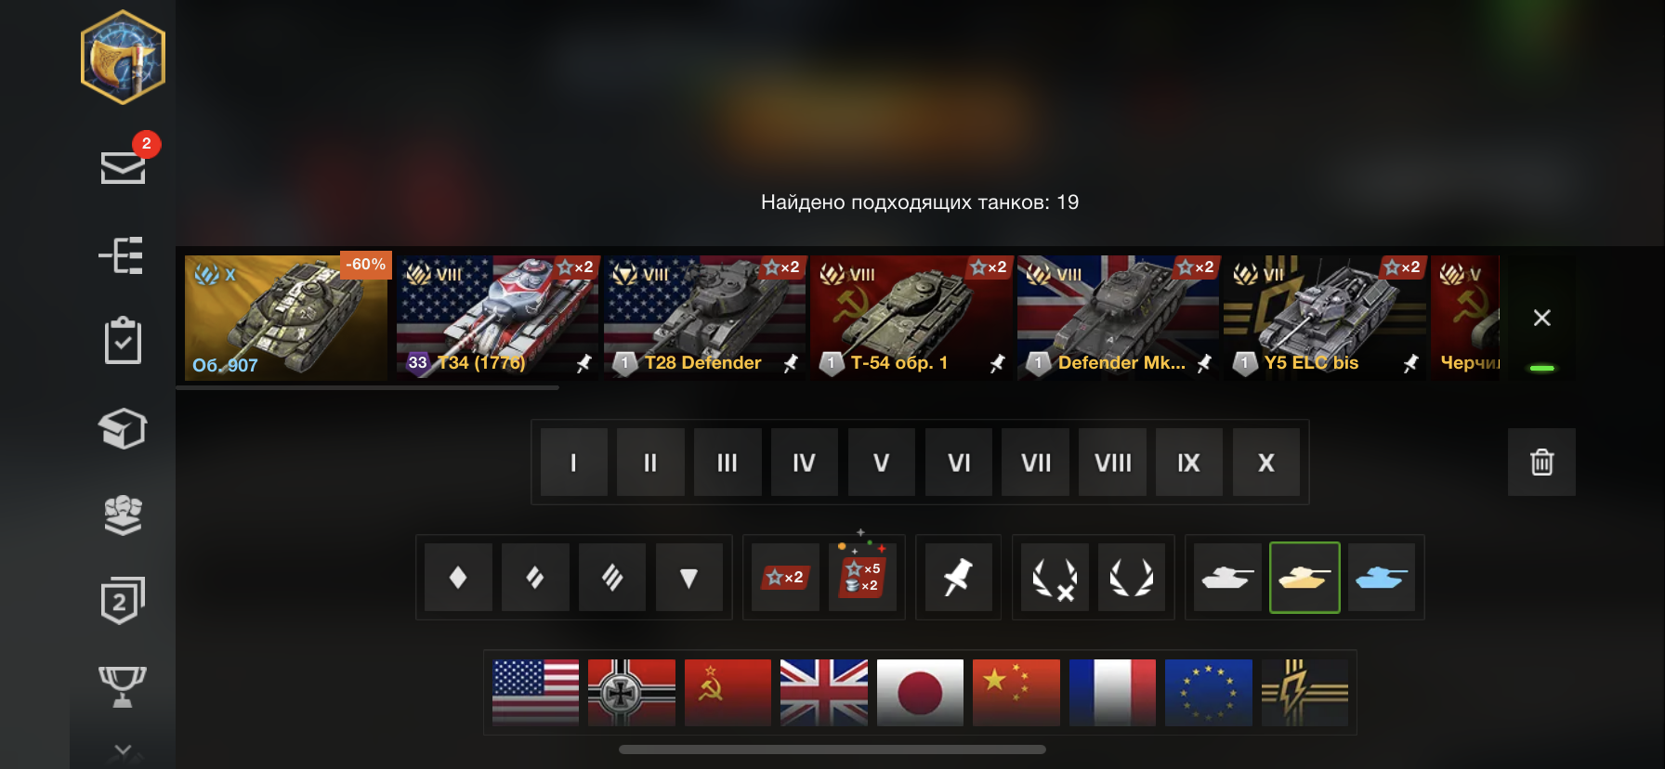The height and width of the screenshot is (769, 1665).
Task: Toggle the x2 experience bonus filter
Action: click(785, 578)
